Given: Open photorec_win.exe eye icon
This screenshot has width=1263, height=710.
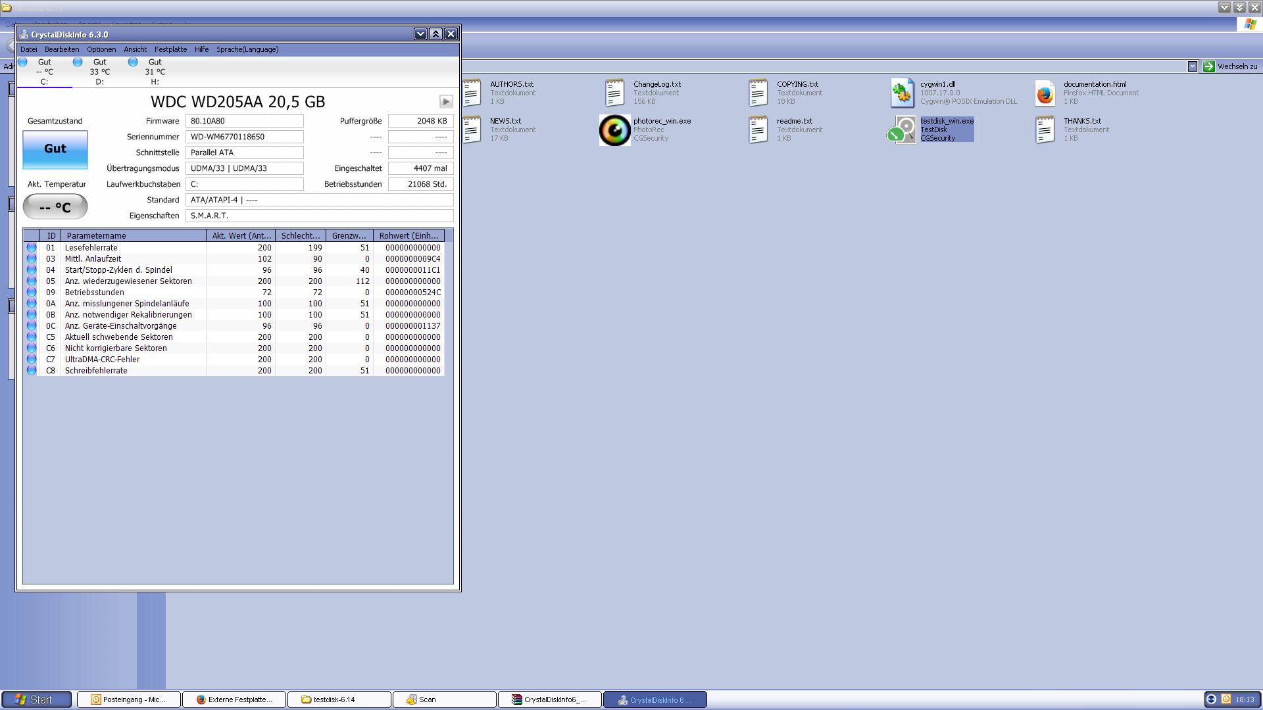Looking at the screenshot, I should (x=614, y=130).
